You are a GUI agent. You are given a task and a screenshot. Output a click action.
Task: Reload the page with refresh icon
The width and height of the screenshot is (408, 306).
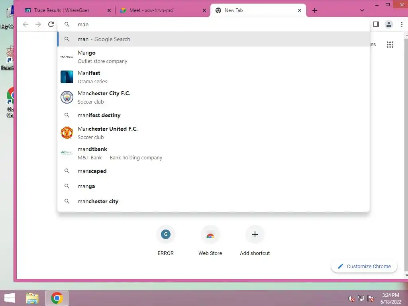point(51,24)
